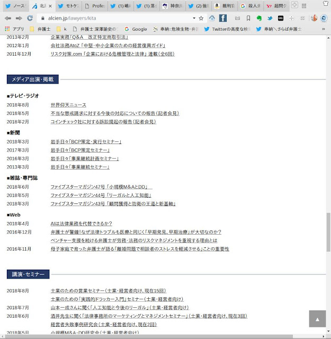Open 岩手日々 BCP策定・実行セミナー link
The height and width of the screenshot is (339, 331).
[x=86, y=142]
